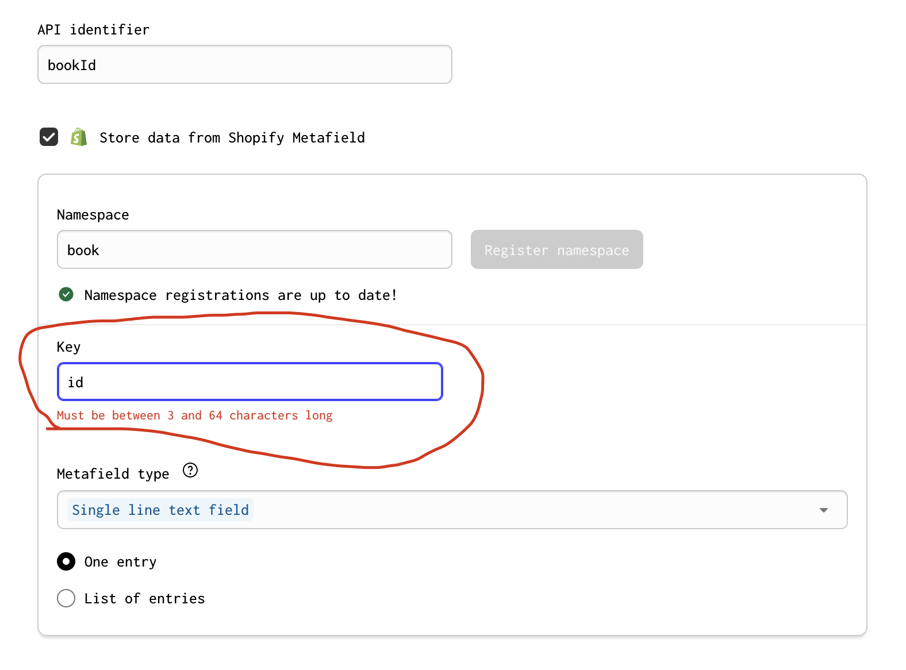This screenshot has width=906, height=670.
Task: Toggle the Store data from Shopify Metafield checkbox
Action: point(49,137)
